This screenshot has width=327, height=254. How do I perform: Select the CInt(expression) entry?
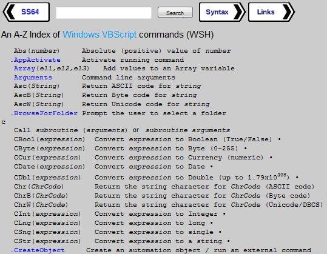[x=47, y=214]
